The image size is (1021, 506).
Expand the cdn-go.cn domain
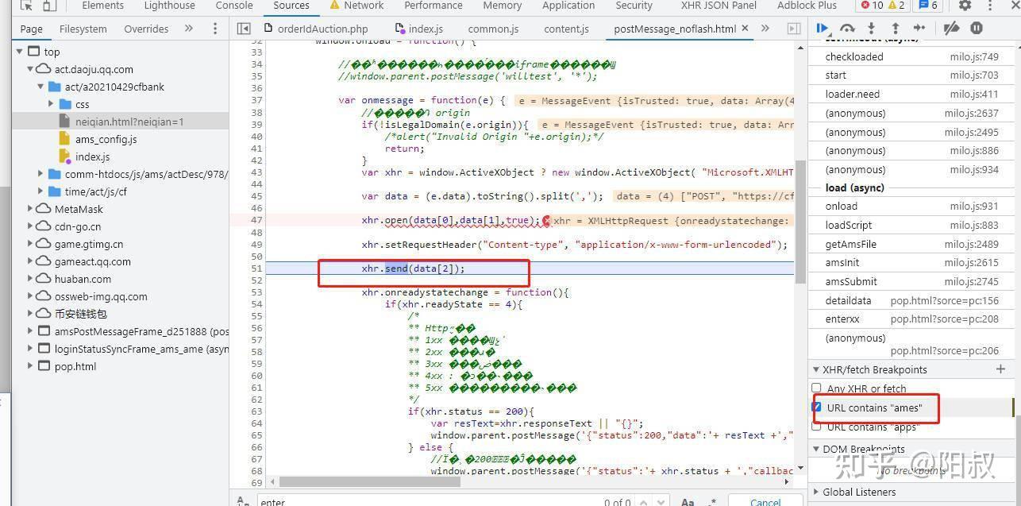click(x=30, y=226)
